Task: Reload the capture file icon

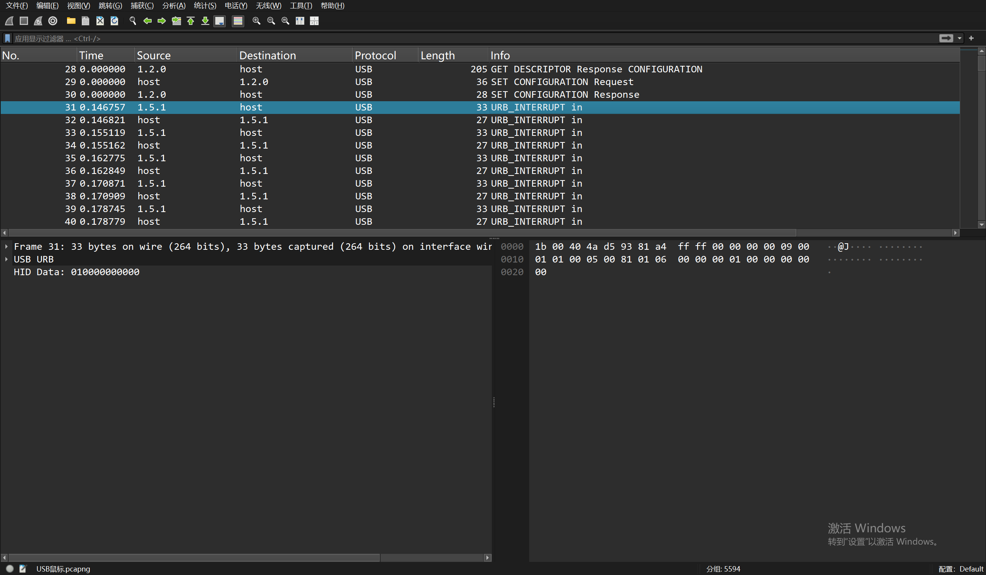Action: pyautogui.click(x=114, y=21)
